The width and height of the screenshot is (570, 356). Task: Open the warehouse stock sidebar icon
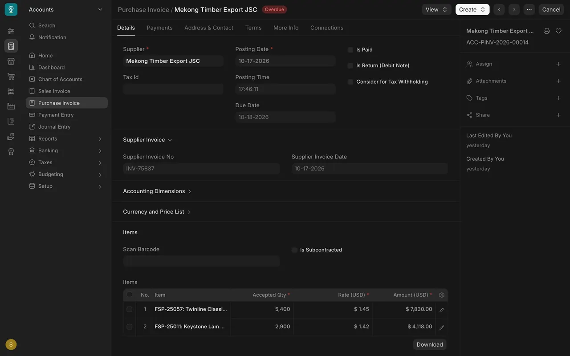[x=11, y=91]
